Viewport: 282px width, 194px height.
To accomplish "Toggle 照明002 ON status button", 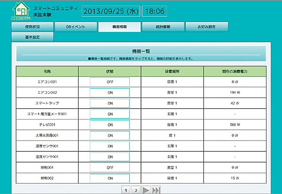I will [x=110, y=178].
